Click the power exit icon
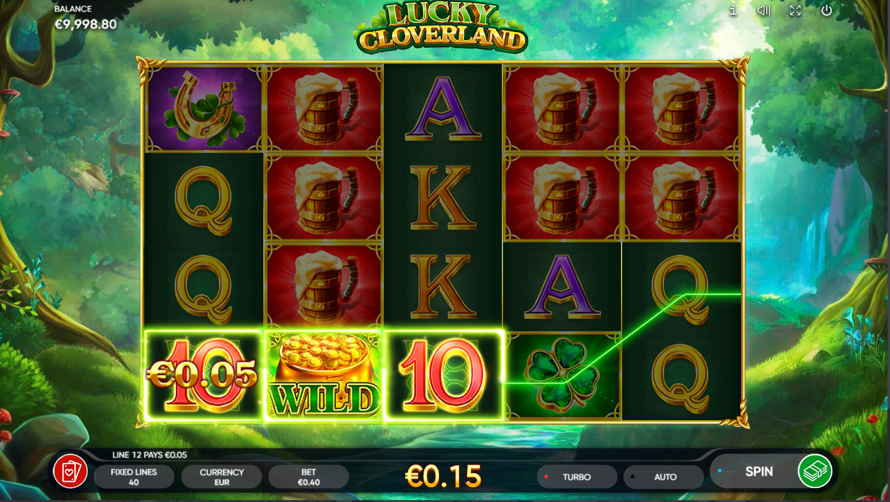This screenshot has width=890, height=502. tap(826, 10)
